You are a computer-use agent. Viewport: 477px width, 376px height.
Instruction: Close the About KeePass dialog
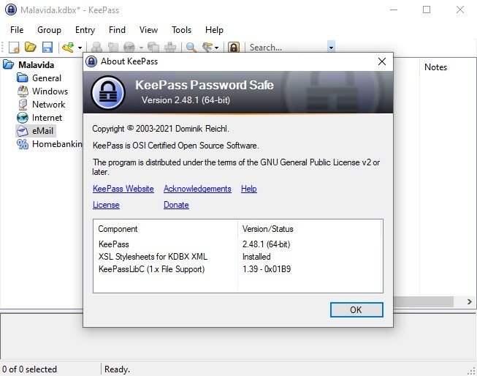[x=382, y=61]
